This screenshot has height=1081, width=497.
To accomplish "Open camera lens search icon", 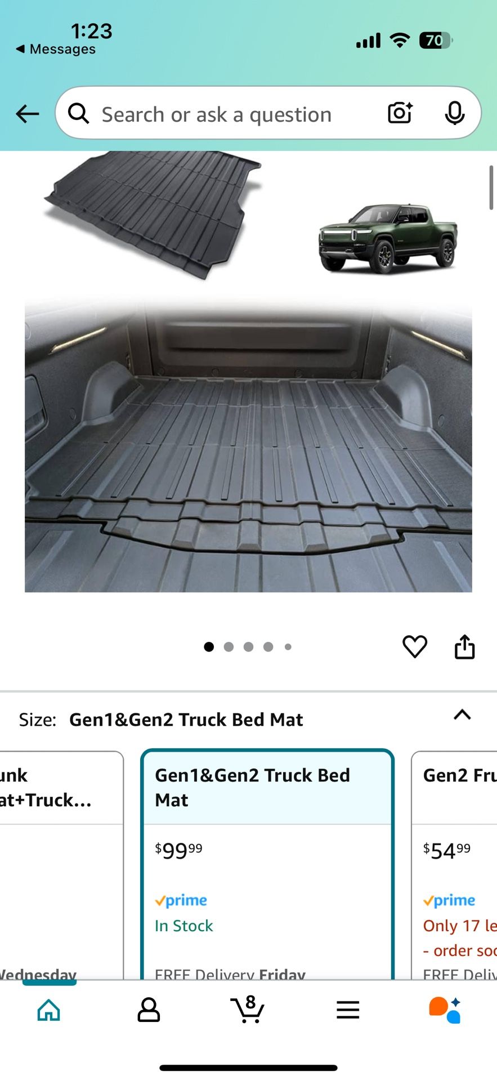I will pyautogui.click(x=400, y=113).
